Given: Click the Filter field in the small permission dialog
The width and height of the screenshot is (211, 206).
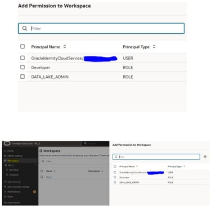Looking at the screenshot, I should [x=156, y=156].
